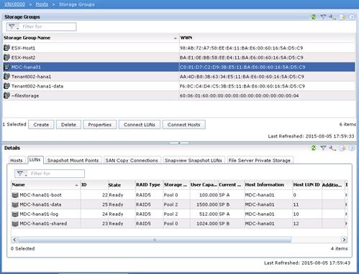Screen dimensions: 359x274
Task: Click ID column header in LUNs
Action: coord(94,185)
